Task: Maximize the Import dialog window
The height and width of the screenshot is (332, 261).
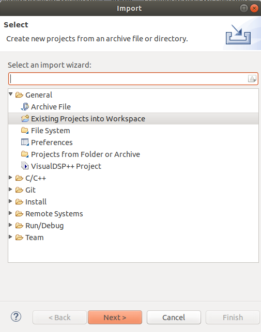Action: pyautogui.click(x=244, y=8)
